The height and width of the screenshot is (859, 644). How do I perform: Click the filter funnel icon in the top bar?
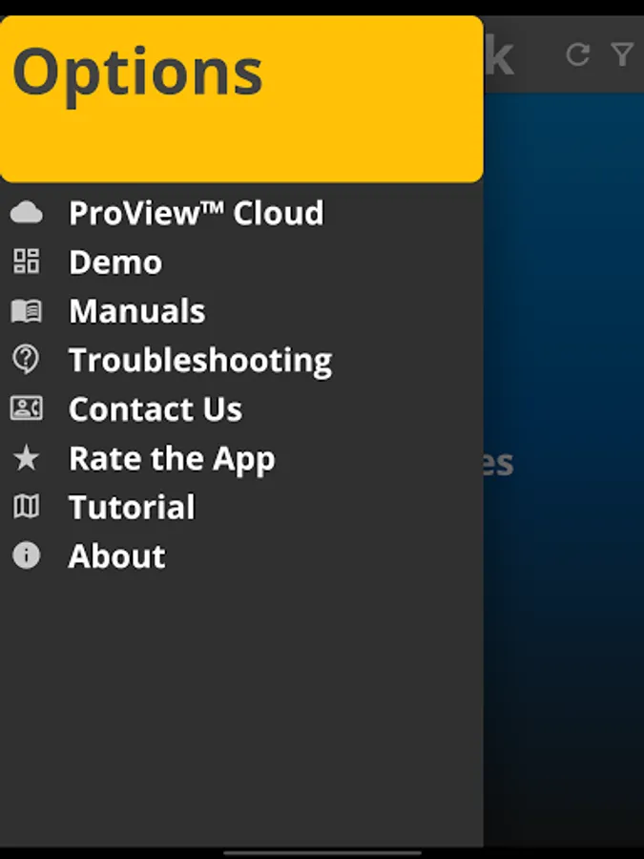(622, 54)
